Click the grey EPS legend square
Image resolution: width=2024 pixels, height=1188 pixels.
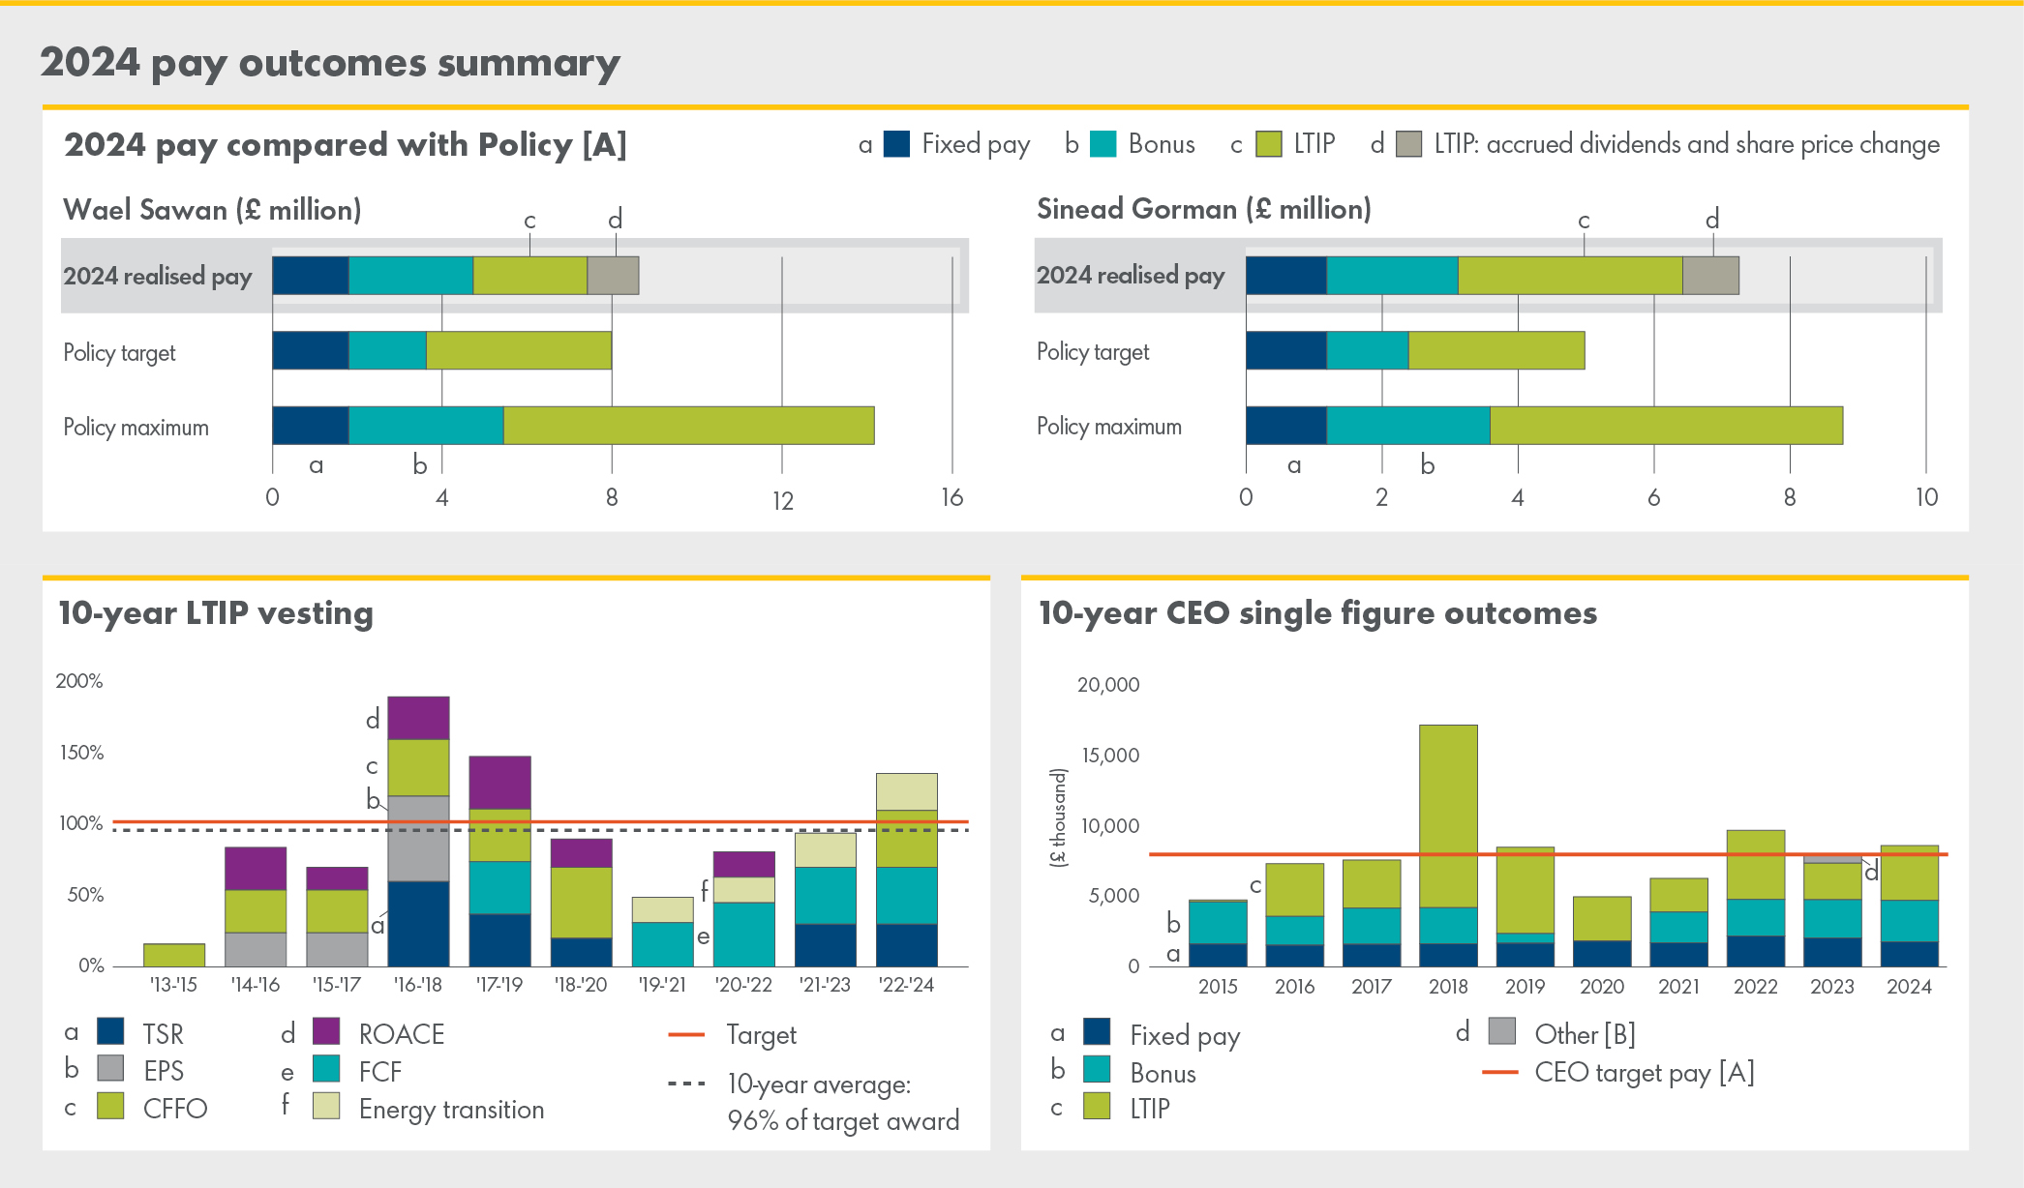pos(110,1068)
